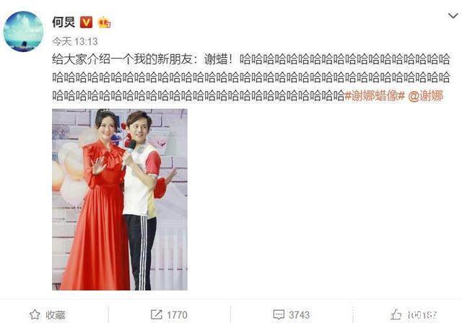Like the post with thumbs-up icon

pyautogui.click(x=396, y=314)
